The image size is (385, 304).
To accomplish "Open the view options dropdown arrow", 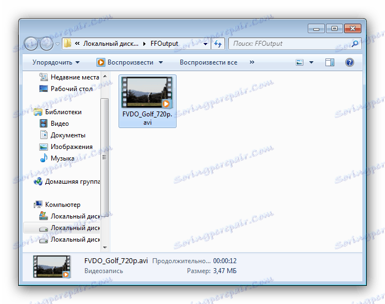I will (x=311, y=62).
